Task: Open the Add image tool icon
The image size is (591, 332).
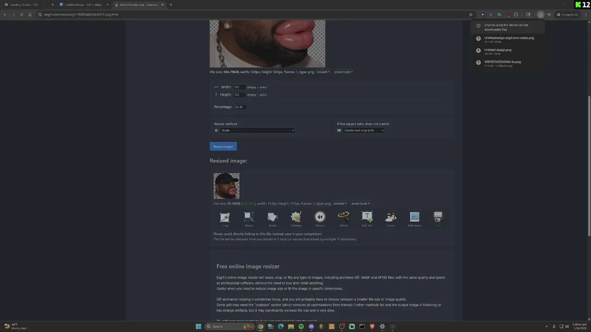Action: [x=414, y=219]
